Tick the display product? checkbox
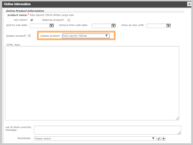 tap(29, 36)
